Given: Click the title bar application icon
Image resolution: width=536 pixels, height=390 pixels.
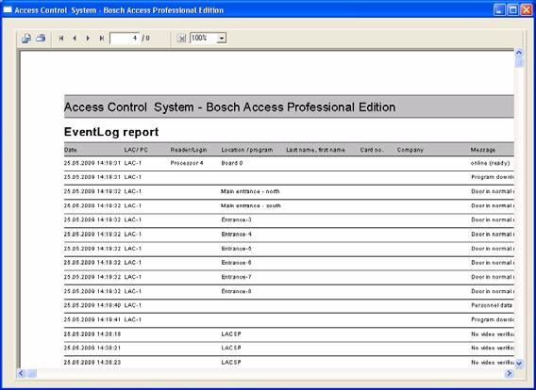Looking at the screenshot, I should (x=8, y=10).
